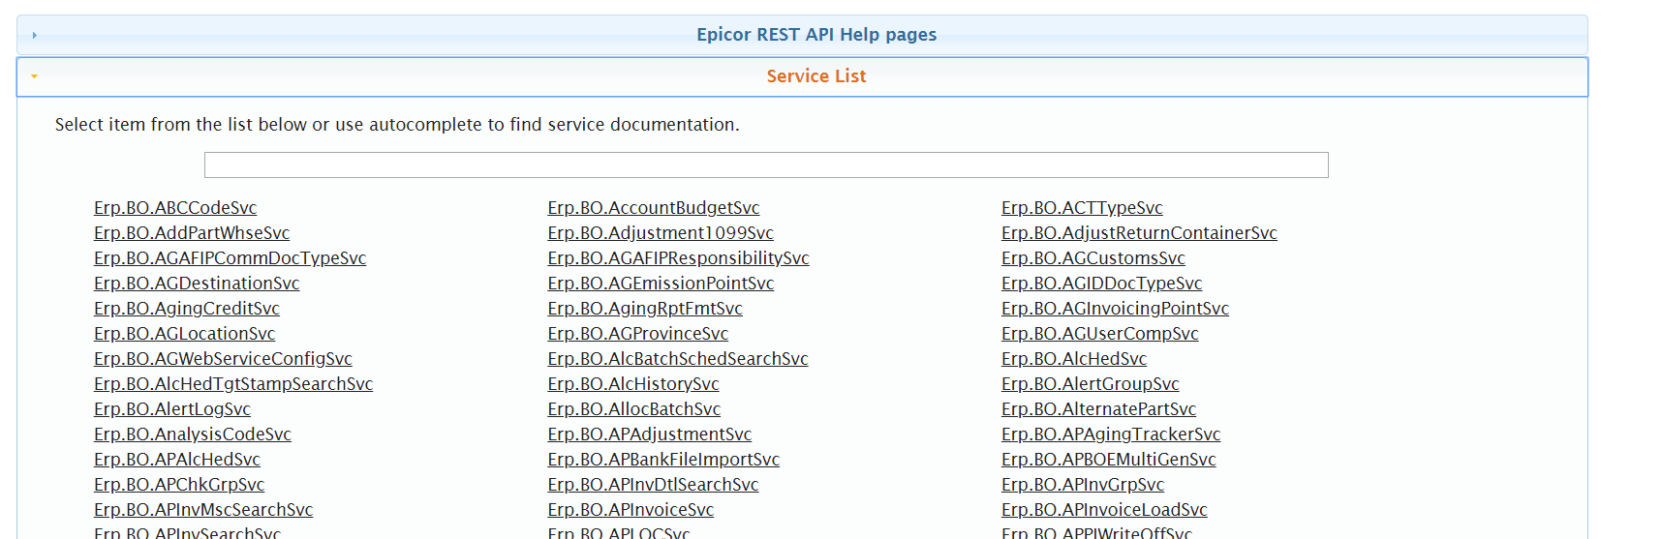This screenshot has height=539, width=1662.
Task: Open Erp.BO.AlertGroupSvc link
Action: [1091, 384]
